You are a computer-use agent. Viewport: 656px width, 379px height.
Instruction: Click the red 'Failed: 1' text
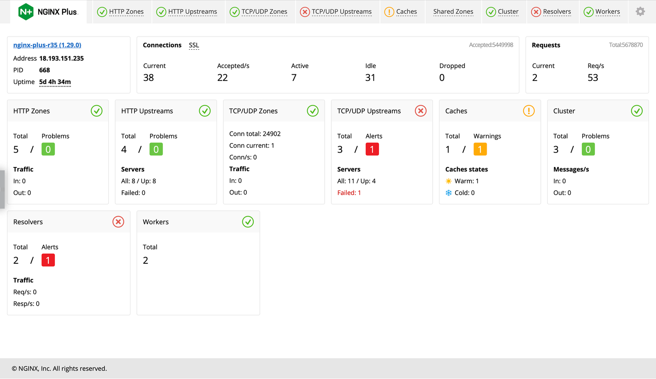349,193
